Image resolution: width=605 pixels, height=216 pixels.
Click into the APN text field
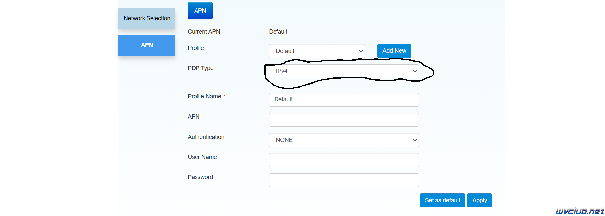(344, 120)
